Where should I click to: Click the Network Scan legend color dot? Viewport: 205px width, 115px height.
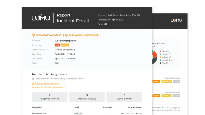[x=160, y=60]
